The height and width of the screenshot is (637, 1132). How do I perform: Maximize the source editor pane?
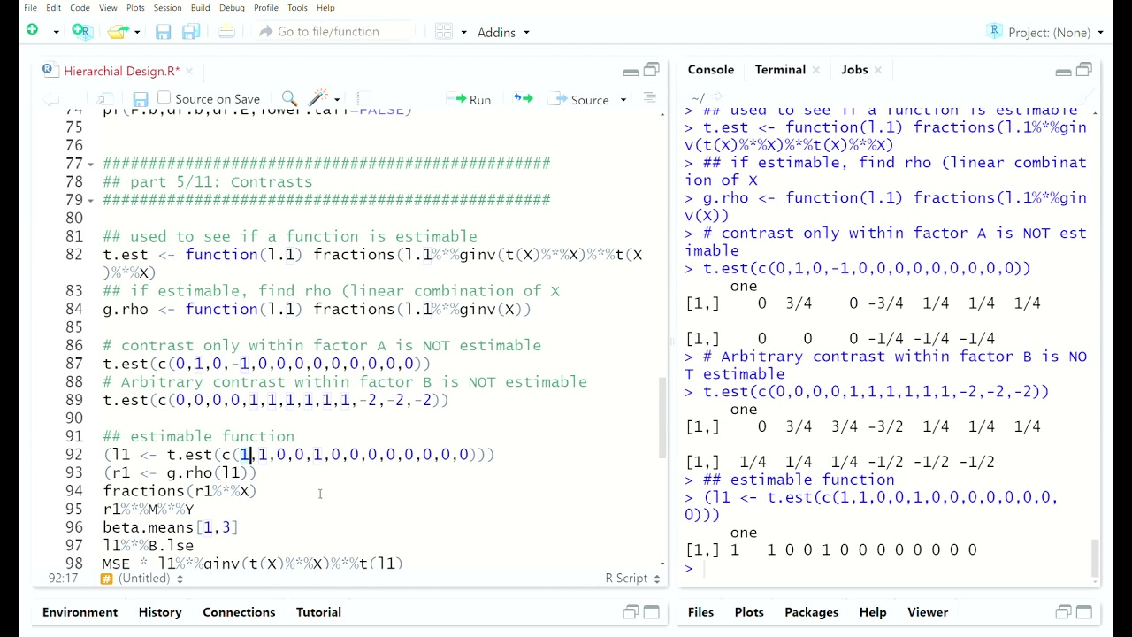pyautogui.click(x=652, y=70)
